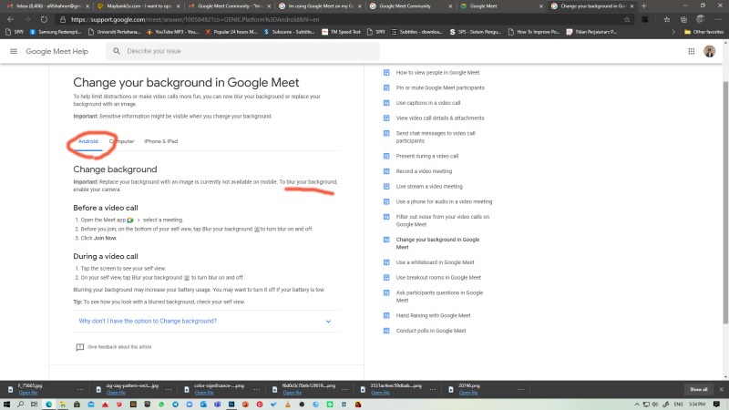Open options for F_75665.jpg download

coord(80,390)
